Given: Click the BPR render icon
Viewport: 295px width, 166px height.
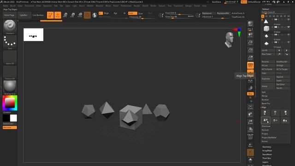Looking at the screenshot, I should 250,24.
